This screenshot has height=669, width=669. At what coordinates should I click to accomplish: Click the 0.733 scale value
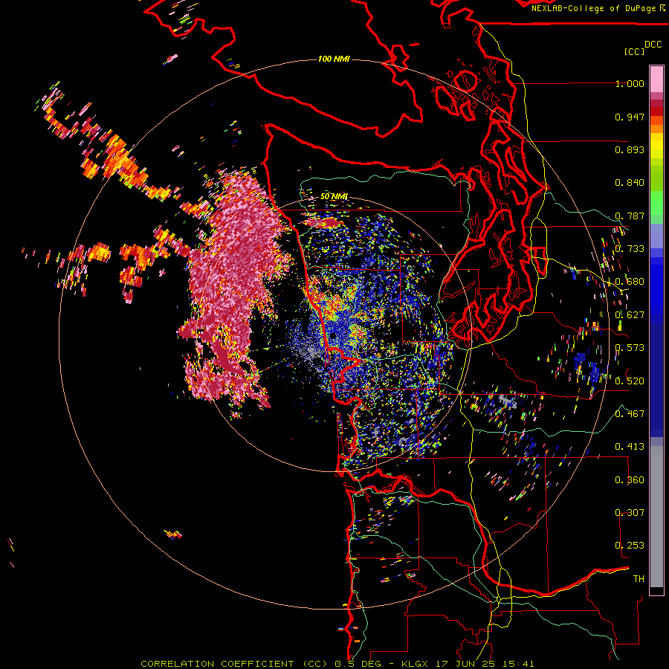pyautogui.click(x=630, y=249)
